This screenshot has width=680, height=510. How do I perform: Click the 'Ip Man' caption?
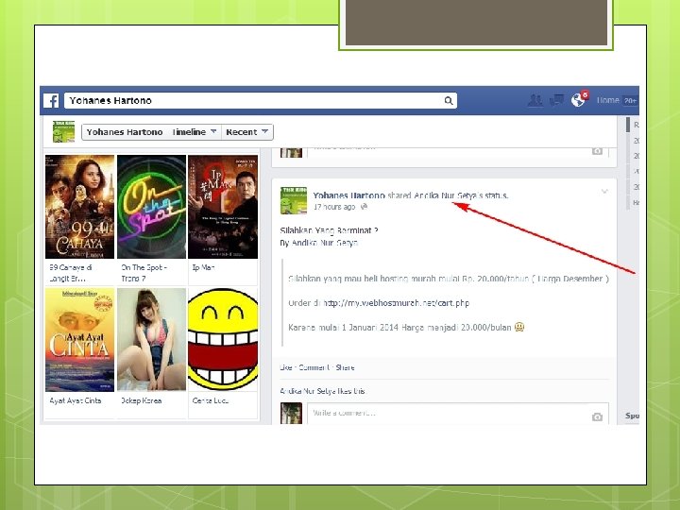tap(203, 267)
